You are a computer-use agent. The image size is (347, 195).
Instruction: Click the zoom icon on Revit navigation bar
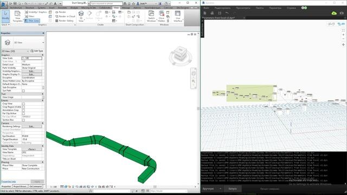tap(194, 81)
